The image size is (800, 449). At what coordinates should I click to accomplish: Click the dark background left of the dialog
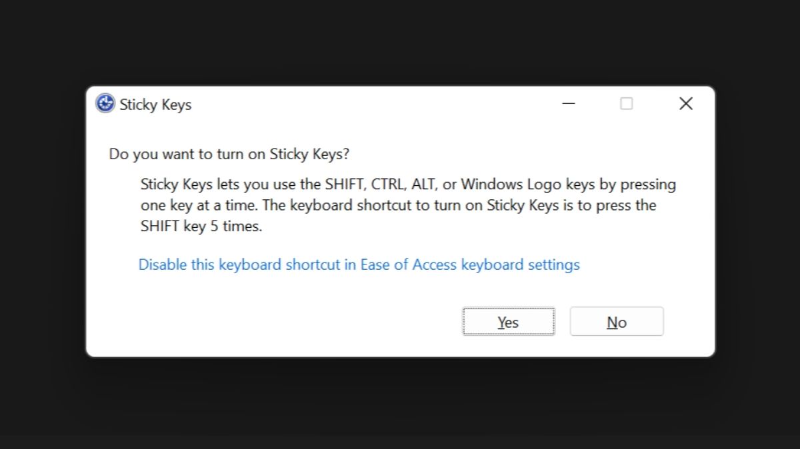[x=40, y=220]
